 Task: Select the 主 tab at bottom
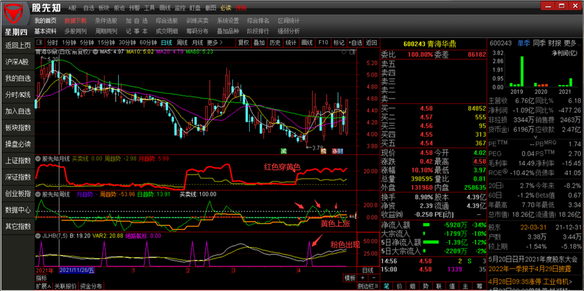click(464, 286)
